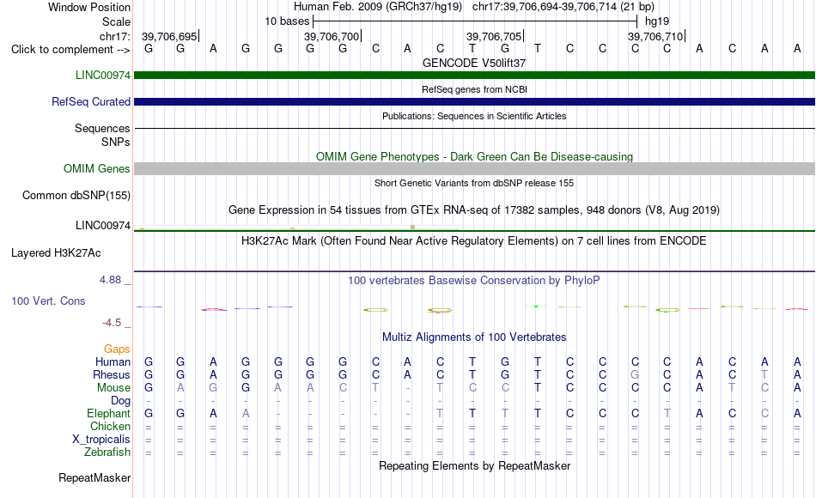This screenshot has width=816, height=498.
Task: Click the 10 bases scale bar
Action: tap(475, 21)
